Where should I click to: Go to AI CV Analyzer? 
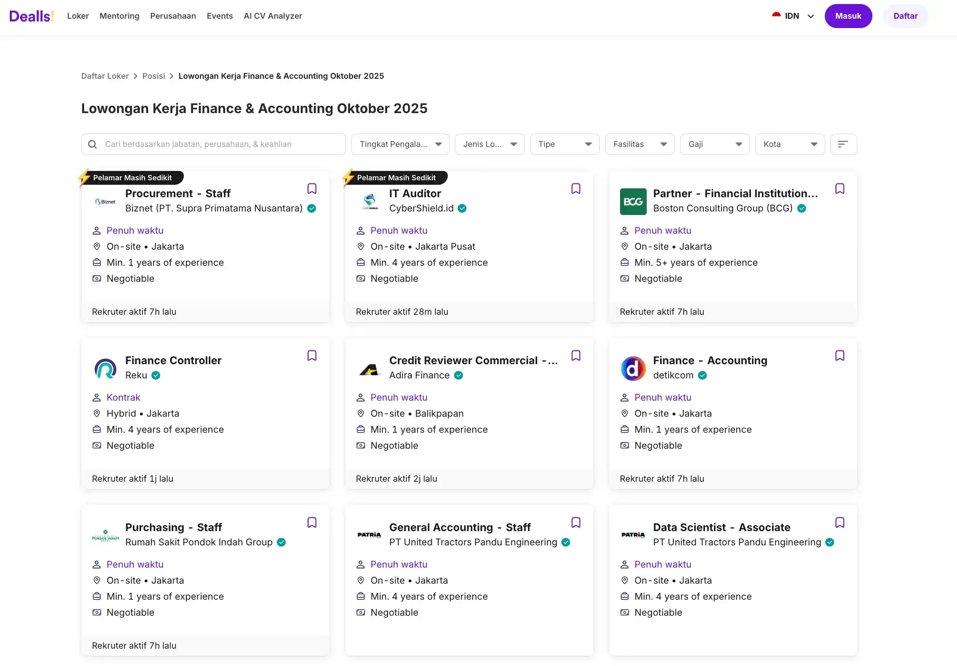272,16
